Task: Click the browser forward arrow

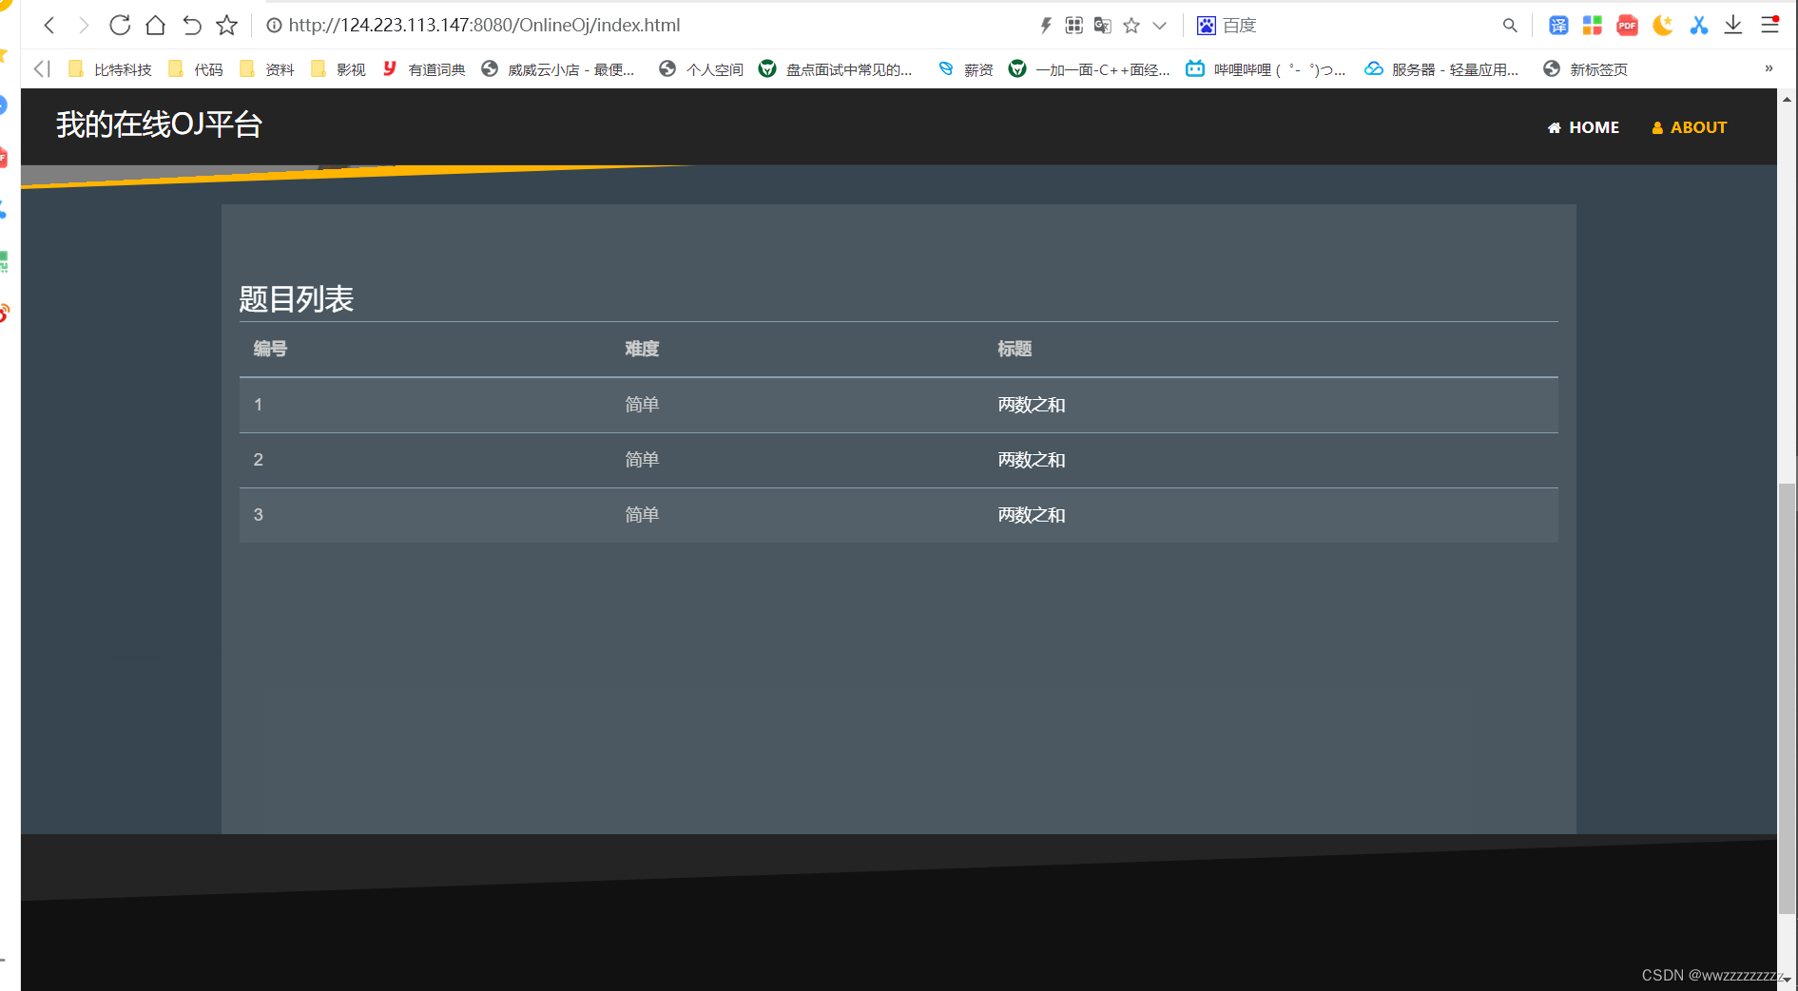Action: point(84,26)
